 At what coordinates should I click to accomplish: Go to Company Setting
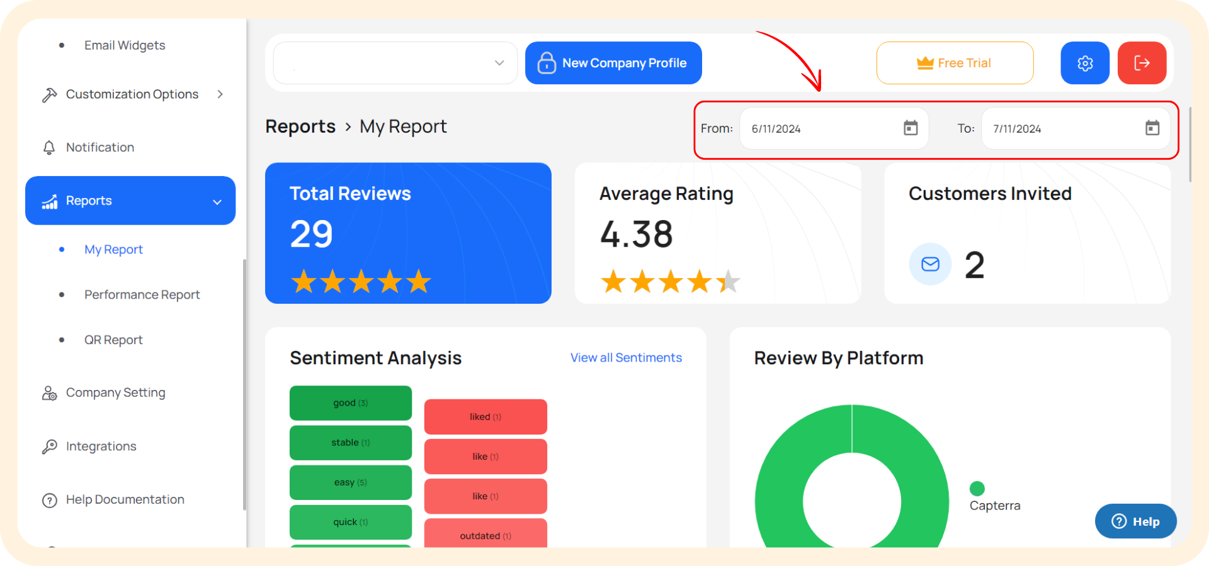coord(116,393)
